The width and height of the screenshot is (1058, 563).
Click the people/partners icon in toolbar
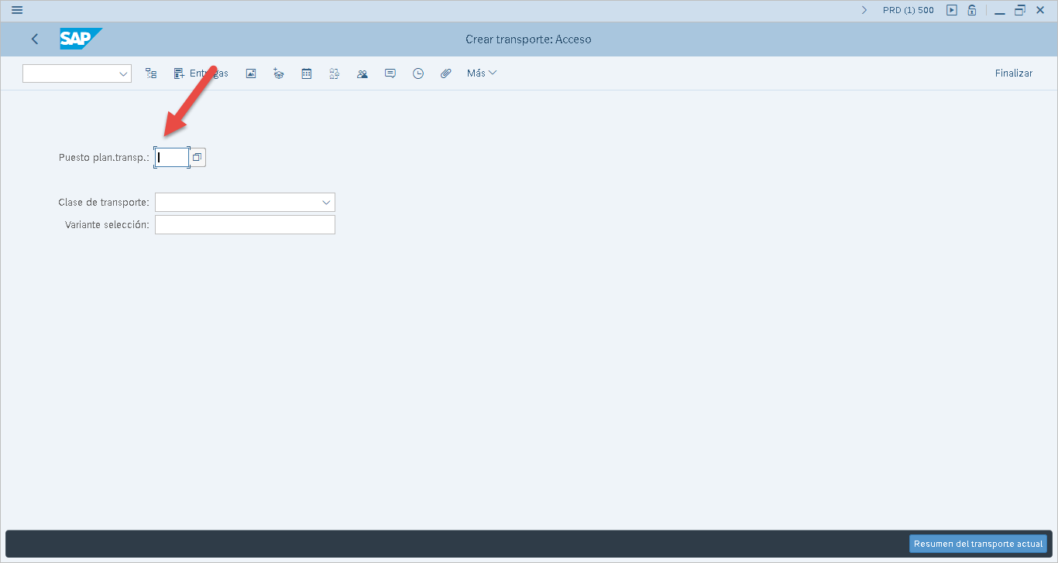click(x=362, y=73)
